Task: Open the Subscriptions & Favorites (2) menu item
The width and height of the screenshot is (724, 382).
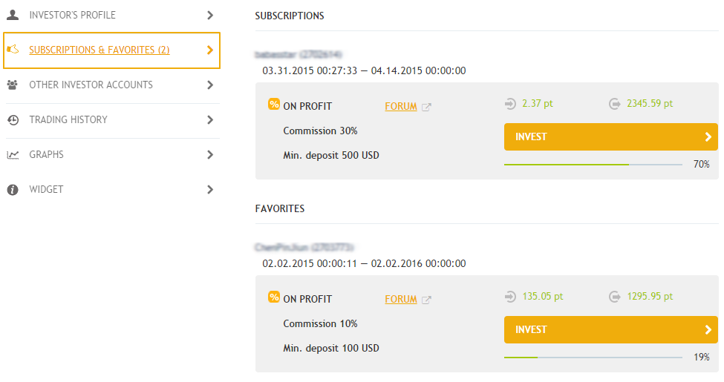Action: (x=111, y=50)
